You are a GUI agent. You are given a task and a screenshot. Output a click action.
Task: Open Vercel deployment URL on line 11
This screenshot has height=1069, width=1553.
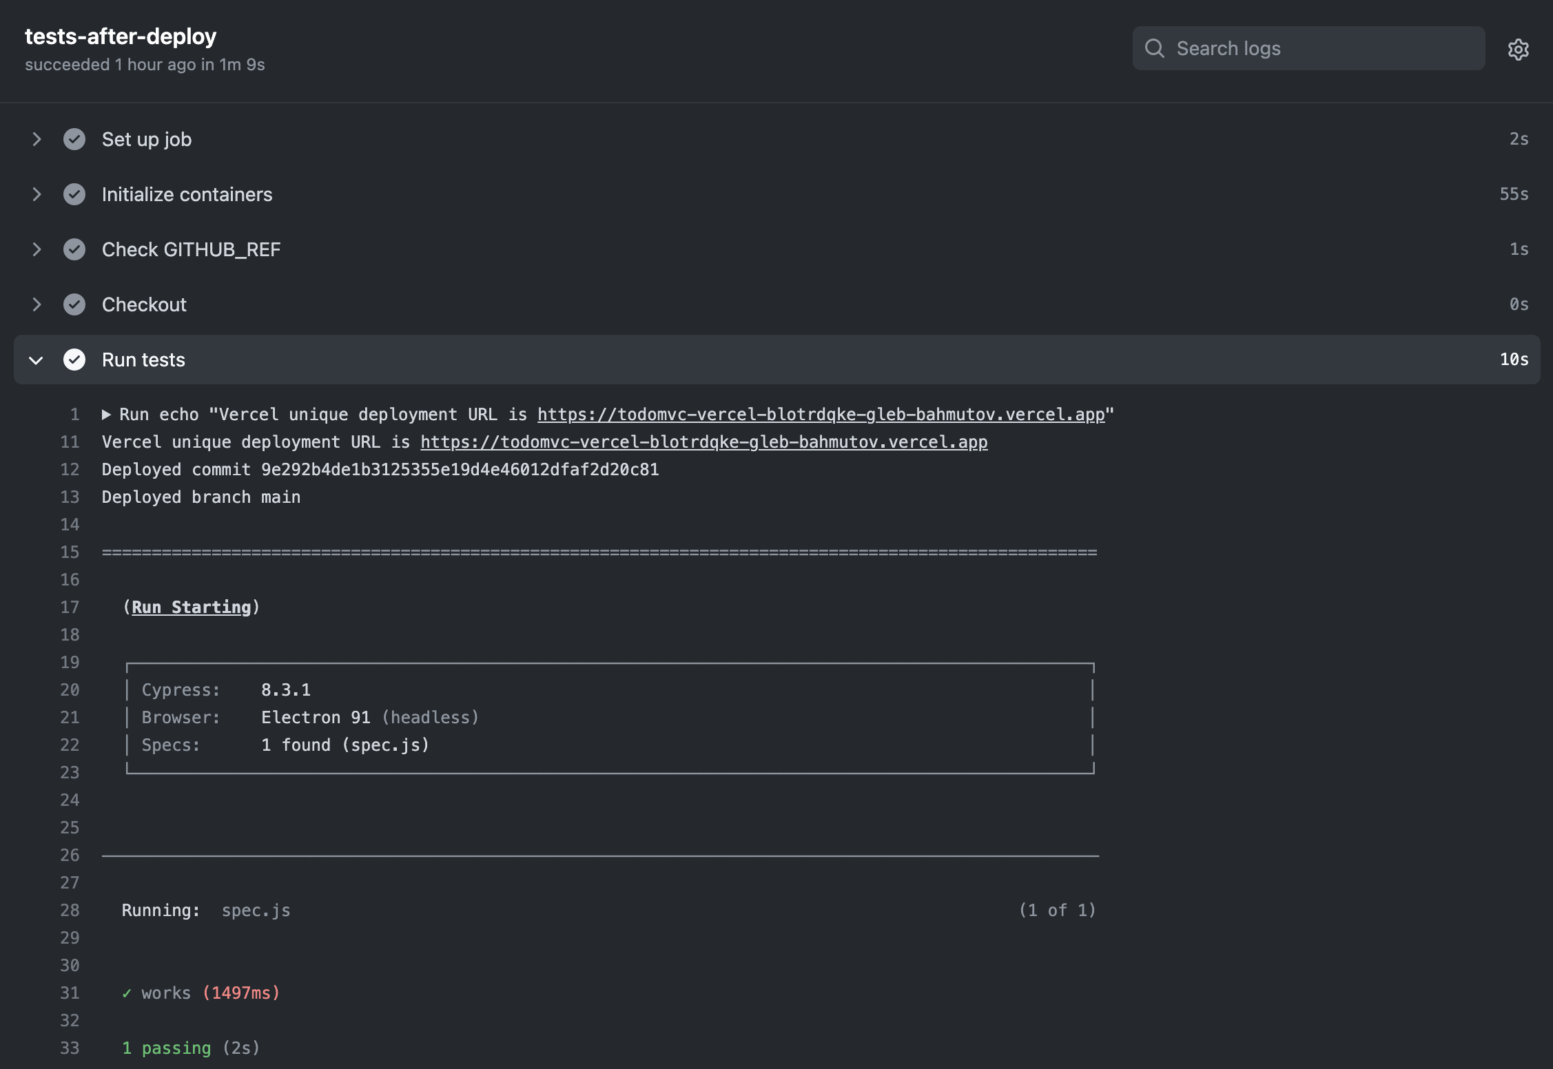click(703, 442)
